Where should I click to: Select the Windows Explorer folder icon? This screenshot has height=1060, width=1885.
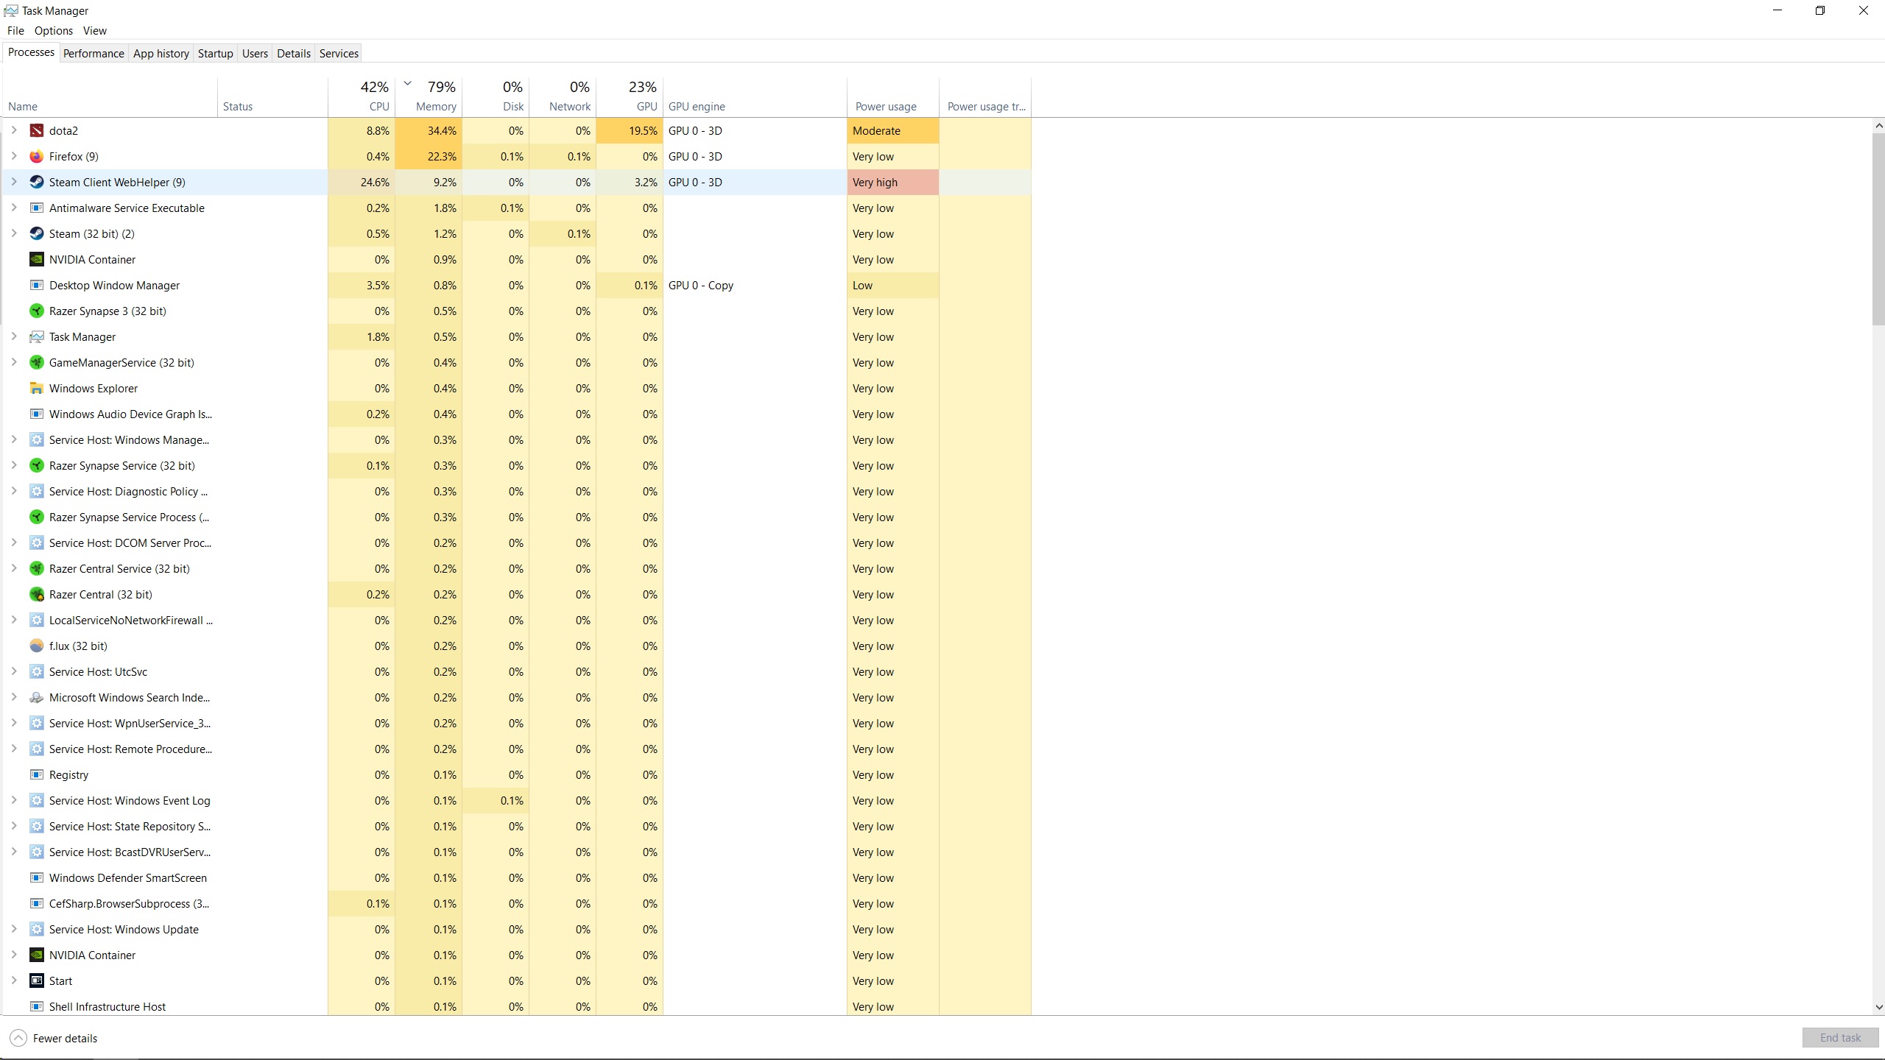tap(36, 388)
